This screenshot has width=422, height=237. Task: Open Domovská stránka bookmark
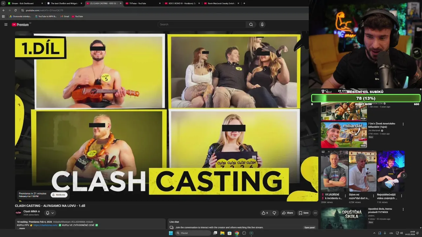20,16
